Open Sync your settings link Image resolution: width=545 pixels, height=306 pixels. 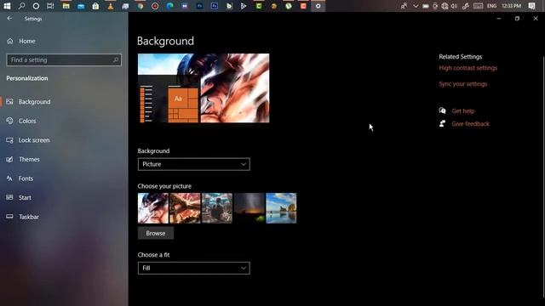463,84
